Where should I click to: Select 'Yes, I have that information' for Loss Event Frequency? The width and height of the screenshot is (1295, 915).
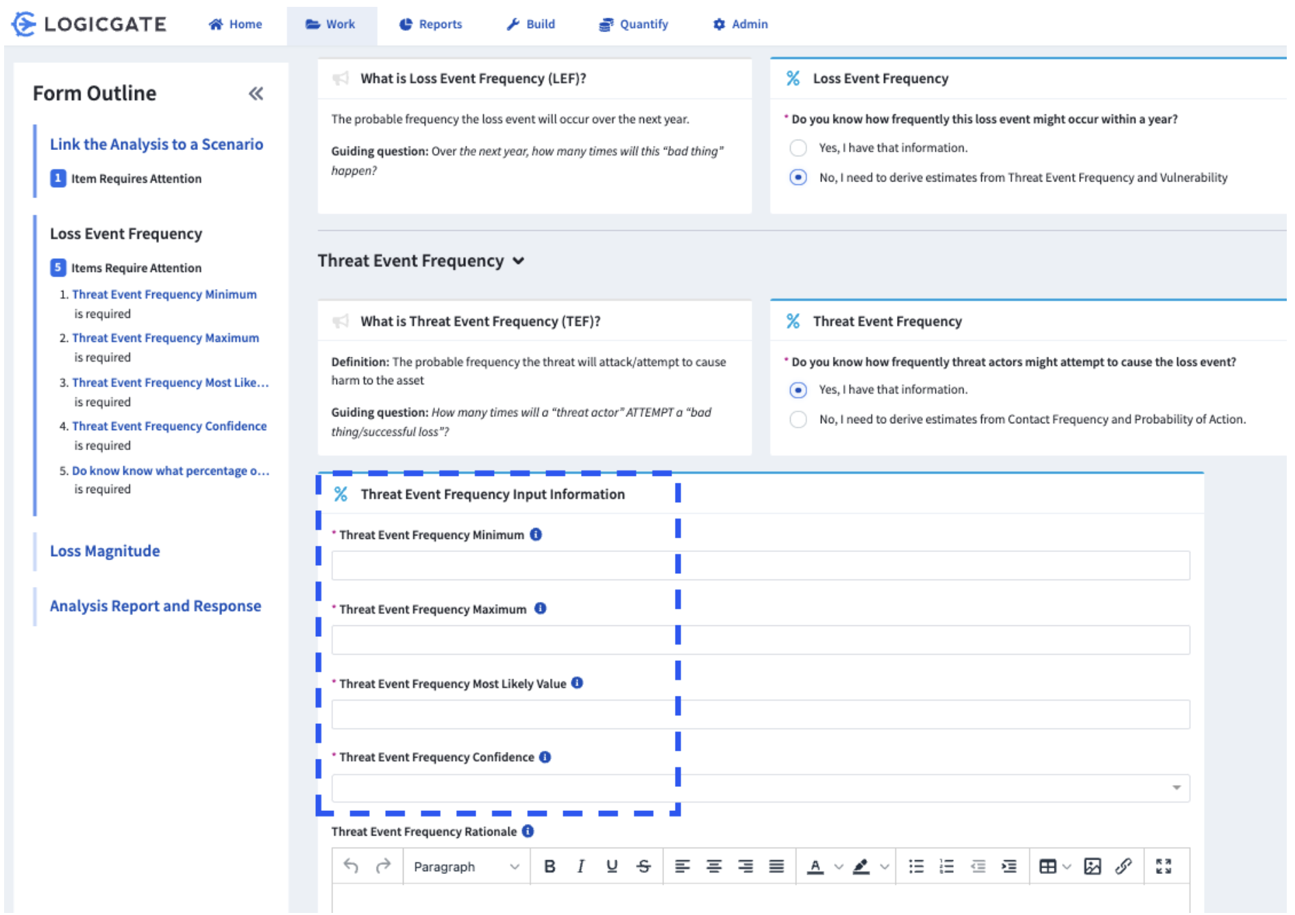798,148
